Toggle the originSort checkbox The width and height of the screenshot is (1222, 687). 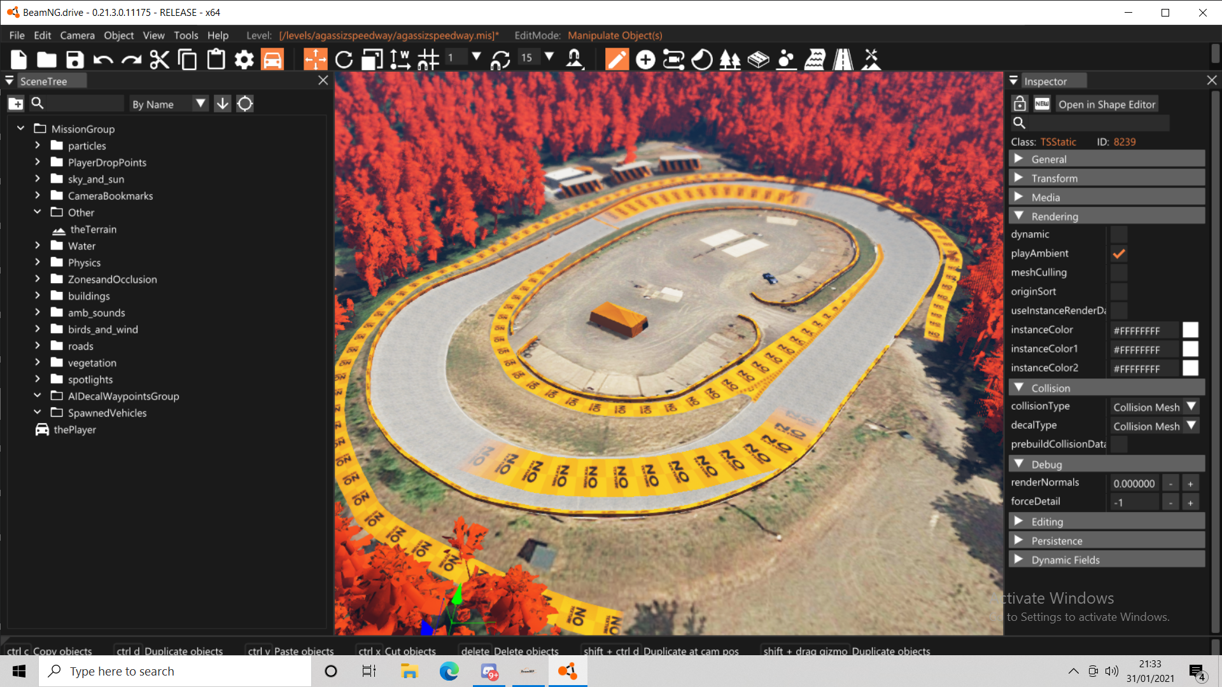(1119, 291)
